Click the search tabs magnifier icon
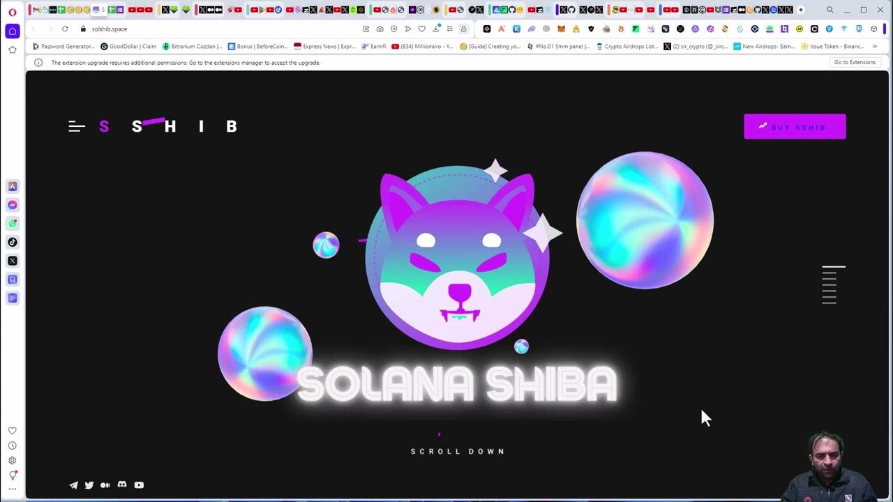This screenshot has height=502, width=893. (x=830, y=10)
